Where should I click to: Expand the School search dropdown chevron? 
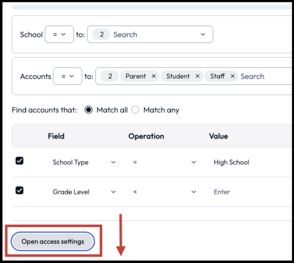203,35
